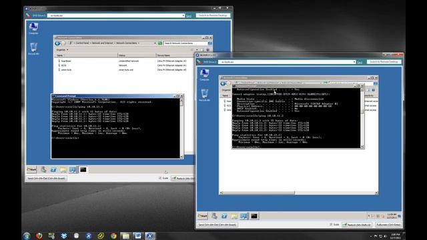
Task: Open Explorer folder icon in right console taskbar
Action: click(234, 216)
